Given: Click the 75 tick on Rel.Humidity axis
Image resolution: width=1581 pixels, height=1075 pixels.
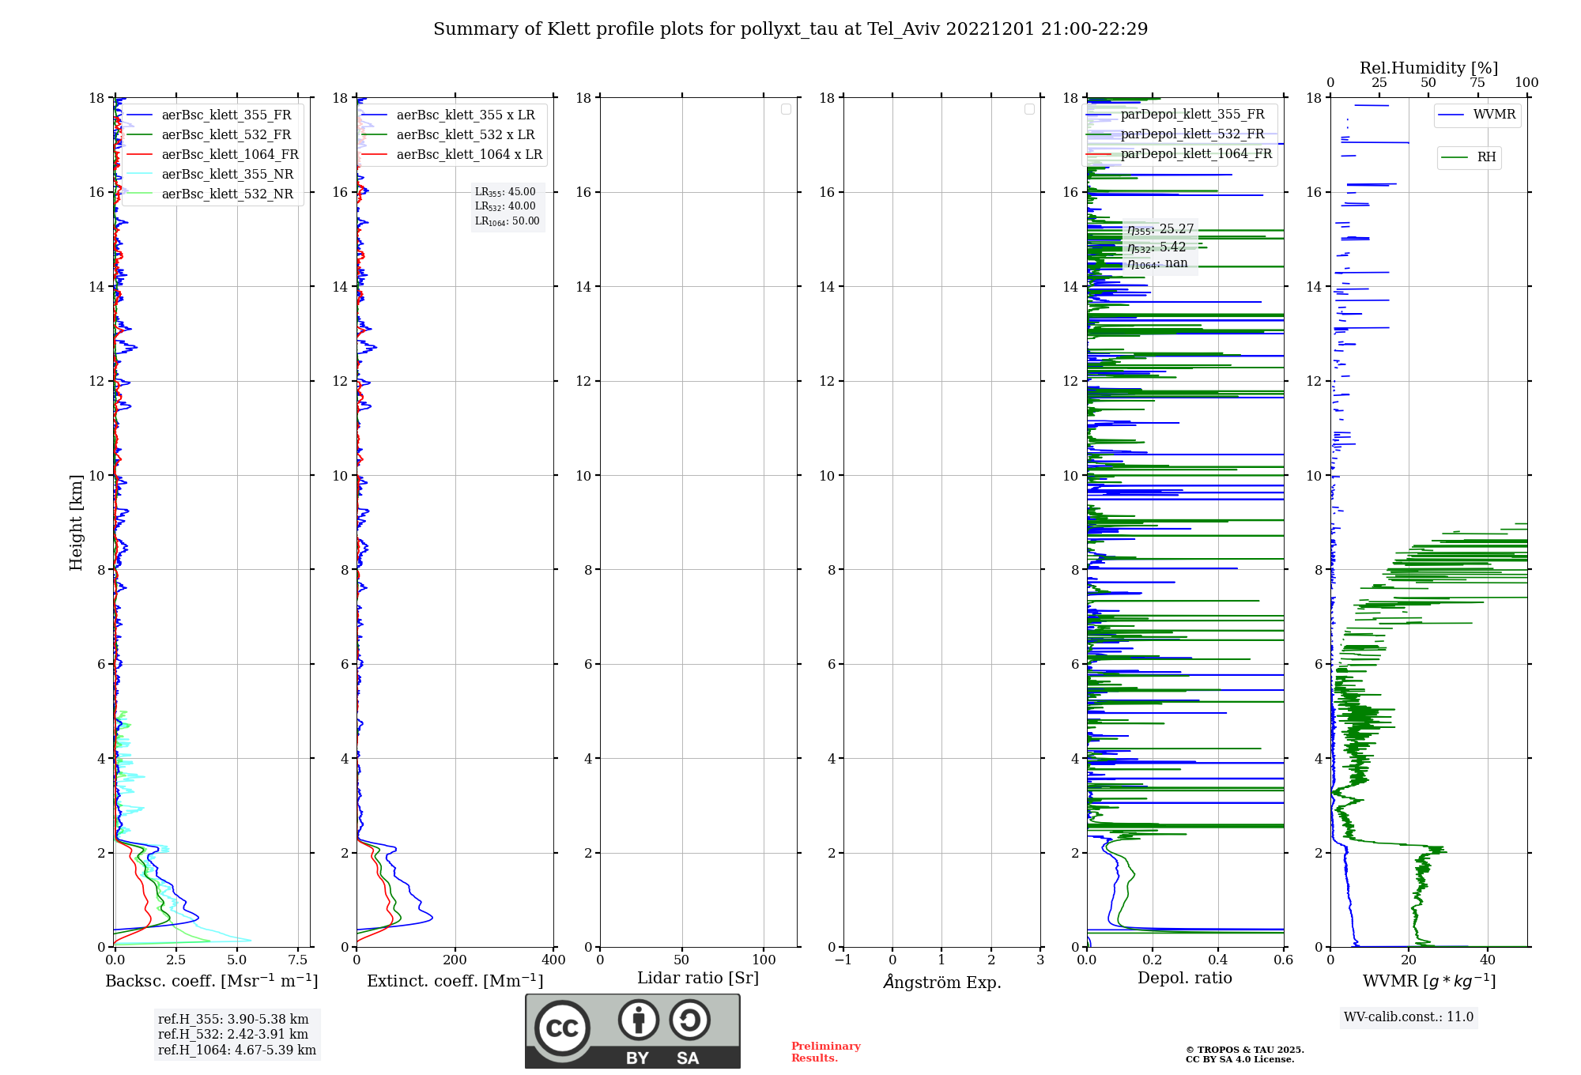Looking at the screenshot, I should click(x=1477, y=83).
